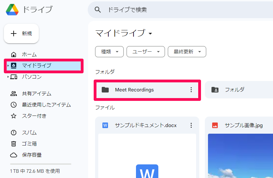Click the Word icon beside サンプルドキュメント.docx
The height and width of the screenshot is (178, 273).
point(105,125)
